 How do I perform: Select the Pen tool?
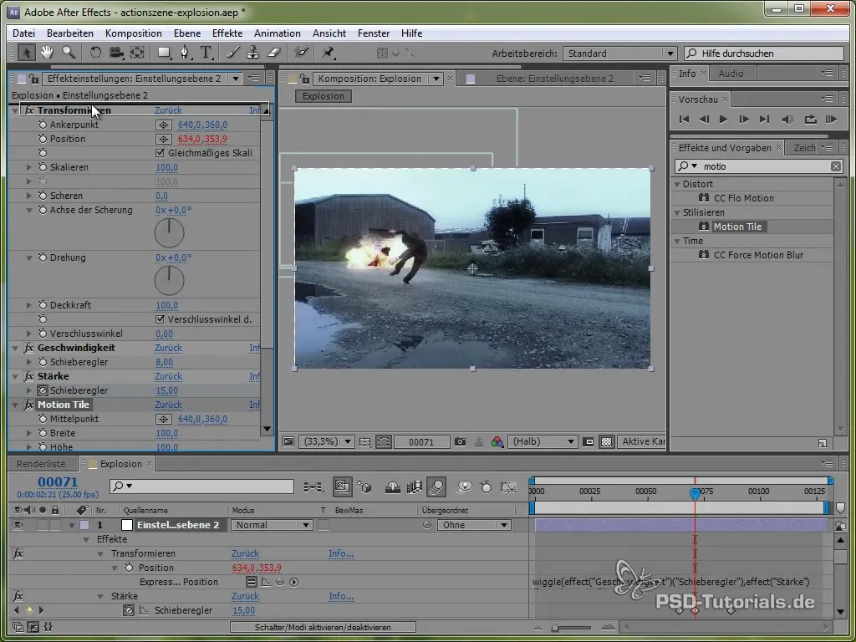pos(185,53)
